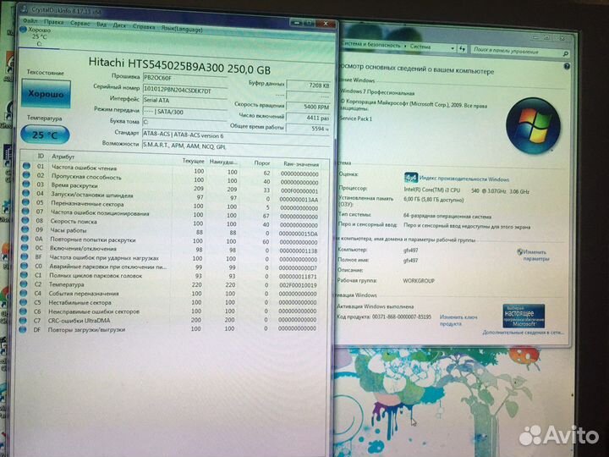Click the status circle of attribute C4 События переназначения

coord(24,293)
